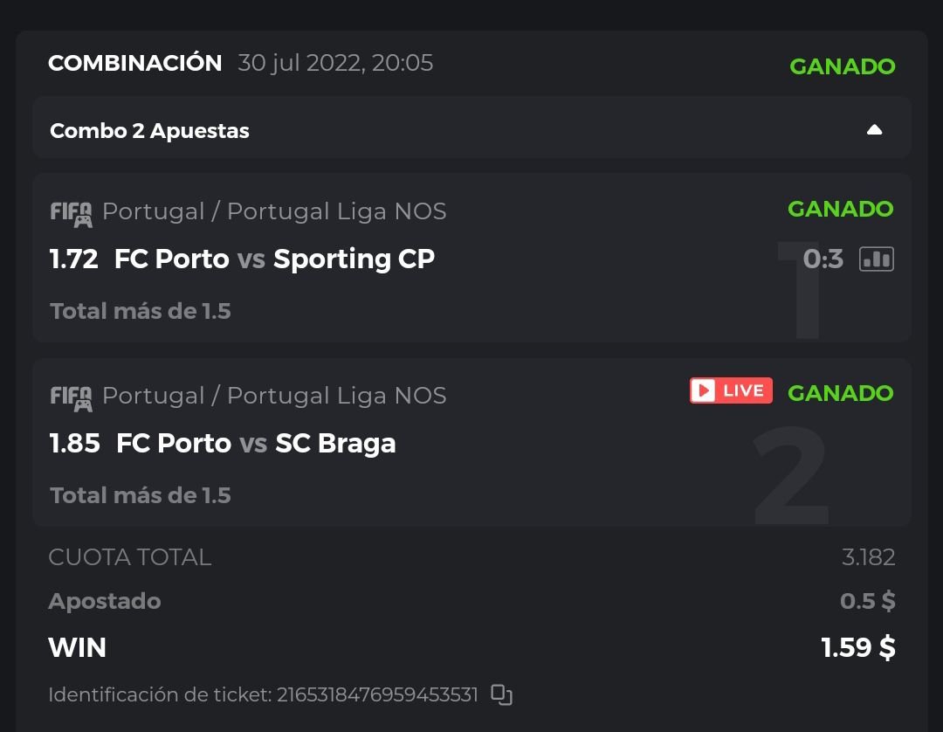Click the LIVE stream badge
The image size is (943, 732).
pyautogui.click(x=731, y=390)
